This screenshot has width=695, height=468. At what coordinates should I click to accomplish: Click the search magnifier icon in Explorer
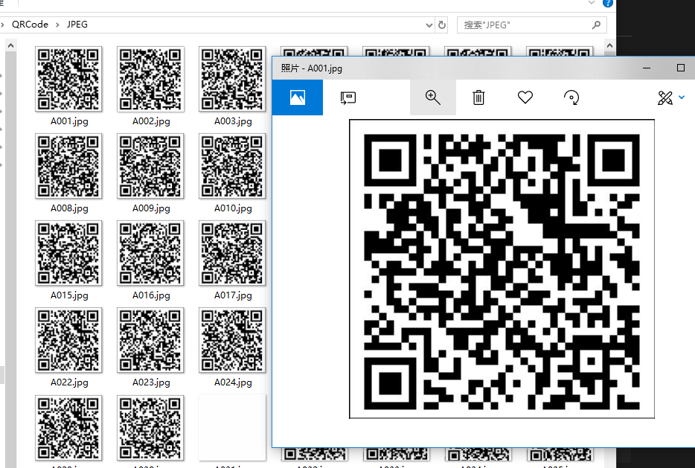(x=596, y=25)
